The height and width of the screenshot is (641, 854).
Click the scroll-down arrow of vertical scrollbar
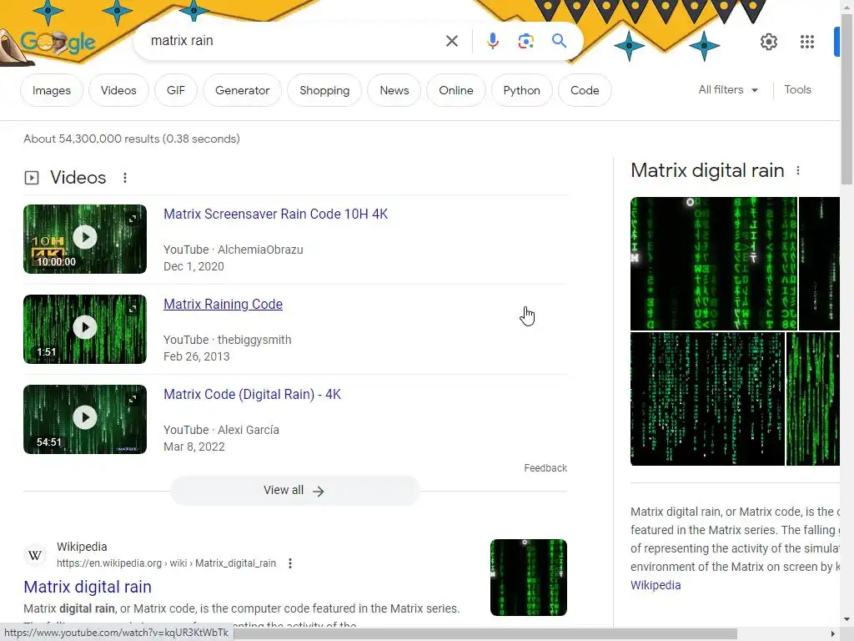click(847, 619)
